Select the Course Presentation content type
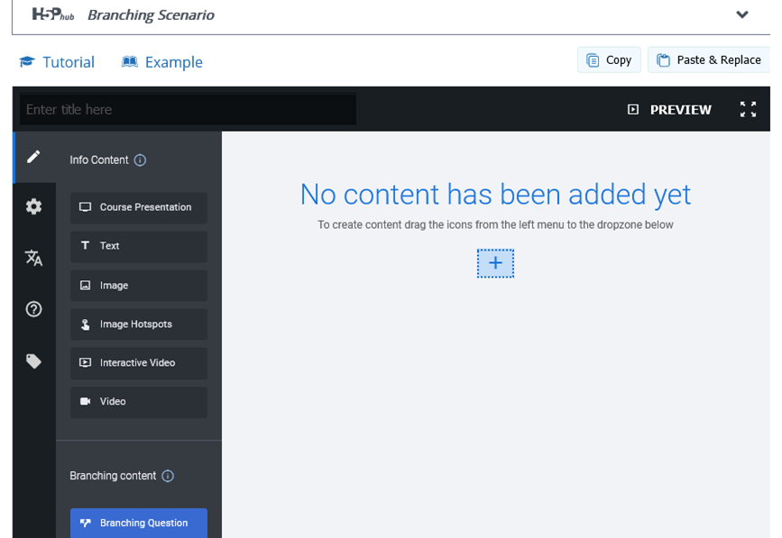 tap(139, 207)
